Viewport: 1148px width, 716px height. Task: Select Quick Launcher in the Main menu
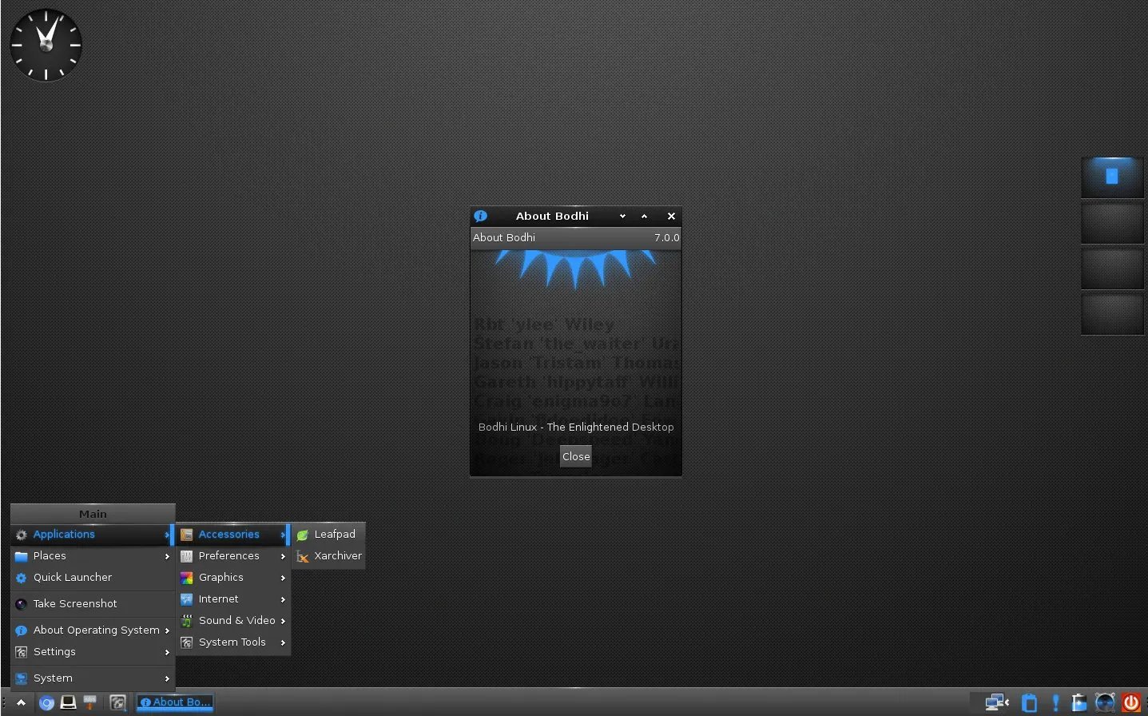(93, 578)
